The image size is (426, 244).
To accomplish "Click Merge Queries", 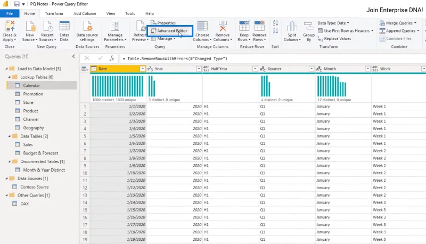I will 398,23.
